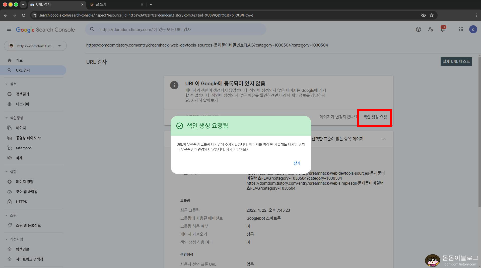The width and height of the screenshot is (481, 268).
Task: Click 자세히 알아보기 link under URL status
Action: 204,100
